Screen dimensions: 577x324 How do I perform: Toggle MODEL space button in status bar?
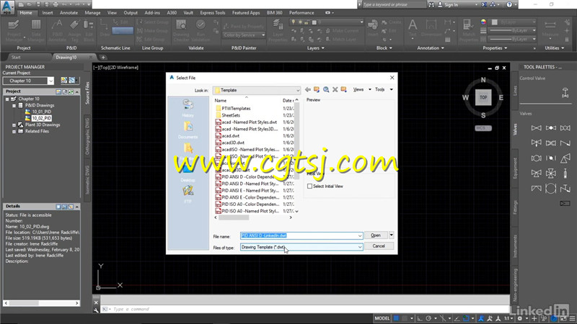point(382,318)
